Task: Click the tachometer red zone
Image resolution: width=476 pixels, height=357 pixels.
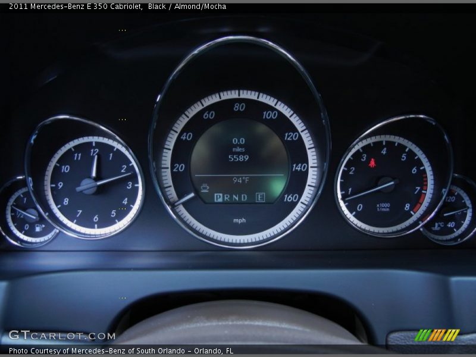Action: [422, 195]
